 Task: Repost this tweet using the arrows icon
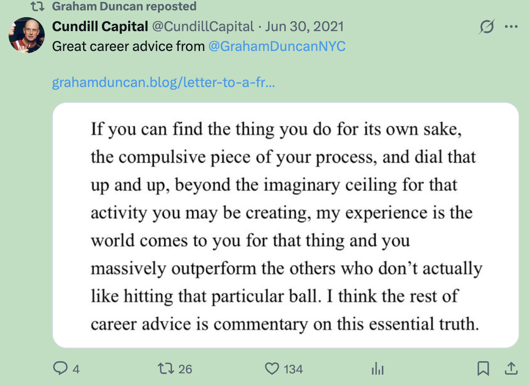click(x=166, y=369)
